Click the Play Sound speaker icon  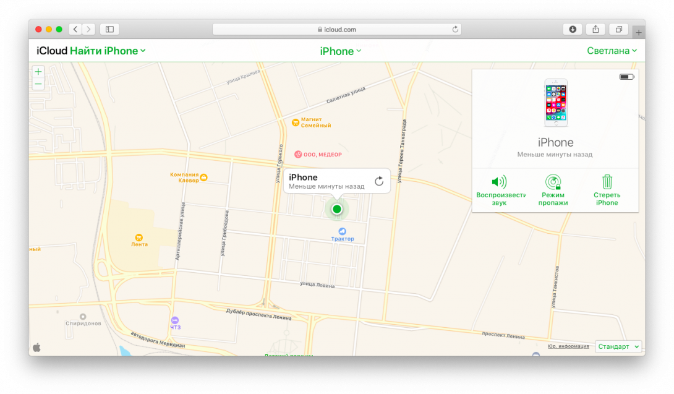click(498, 182)
